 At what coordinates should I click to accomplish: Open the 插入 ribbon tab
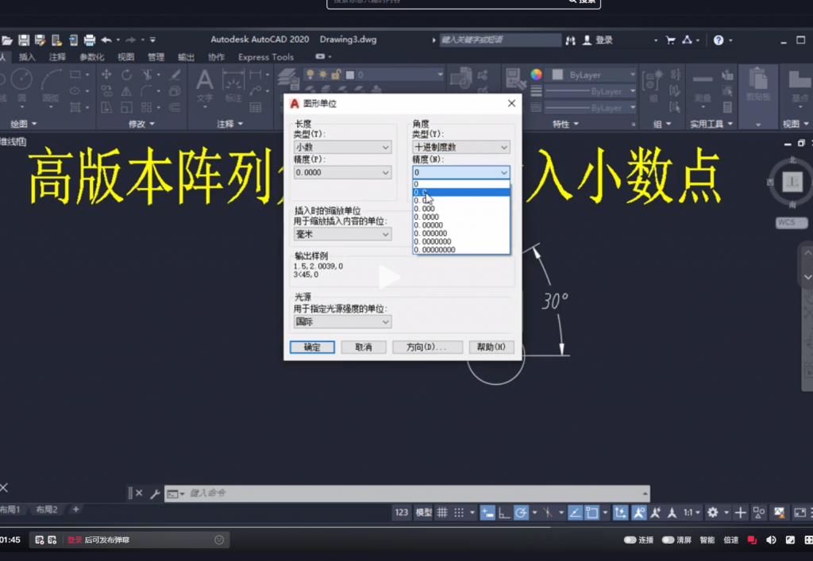[27, 57]
